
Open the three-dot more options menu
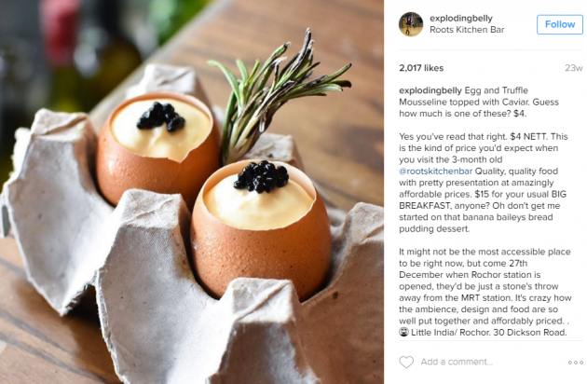576,363
